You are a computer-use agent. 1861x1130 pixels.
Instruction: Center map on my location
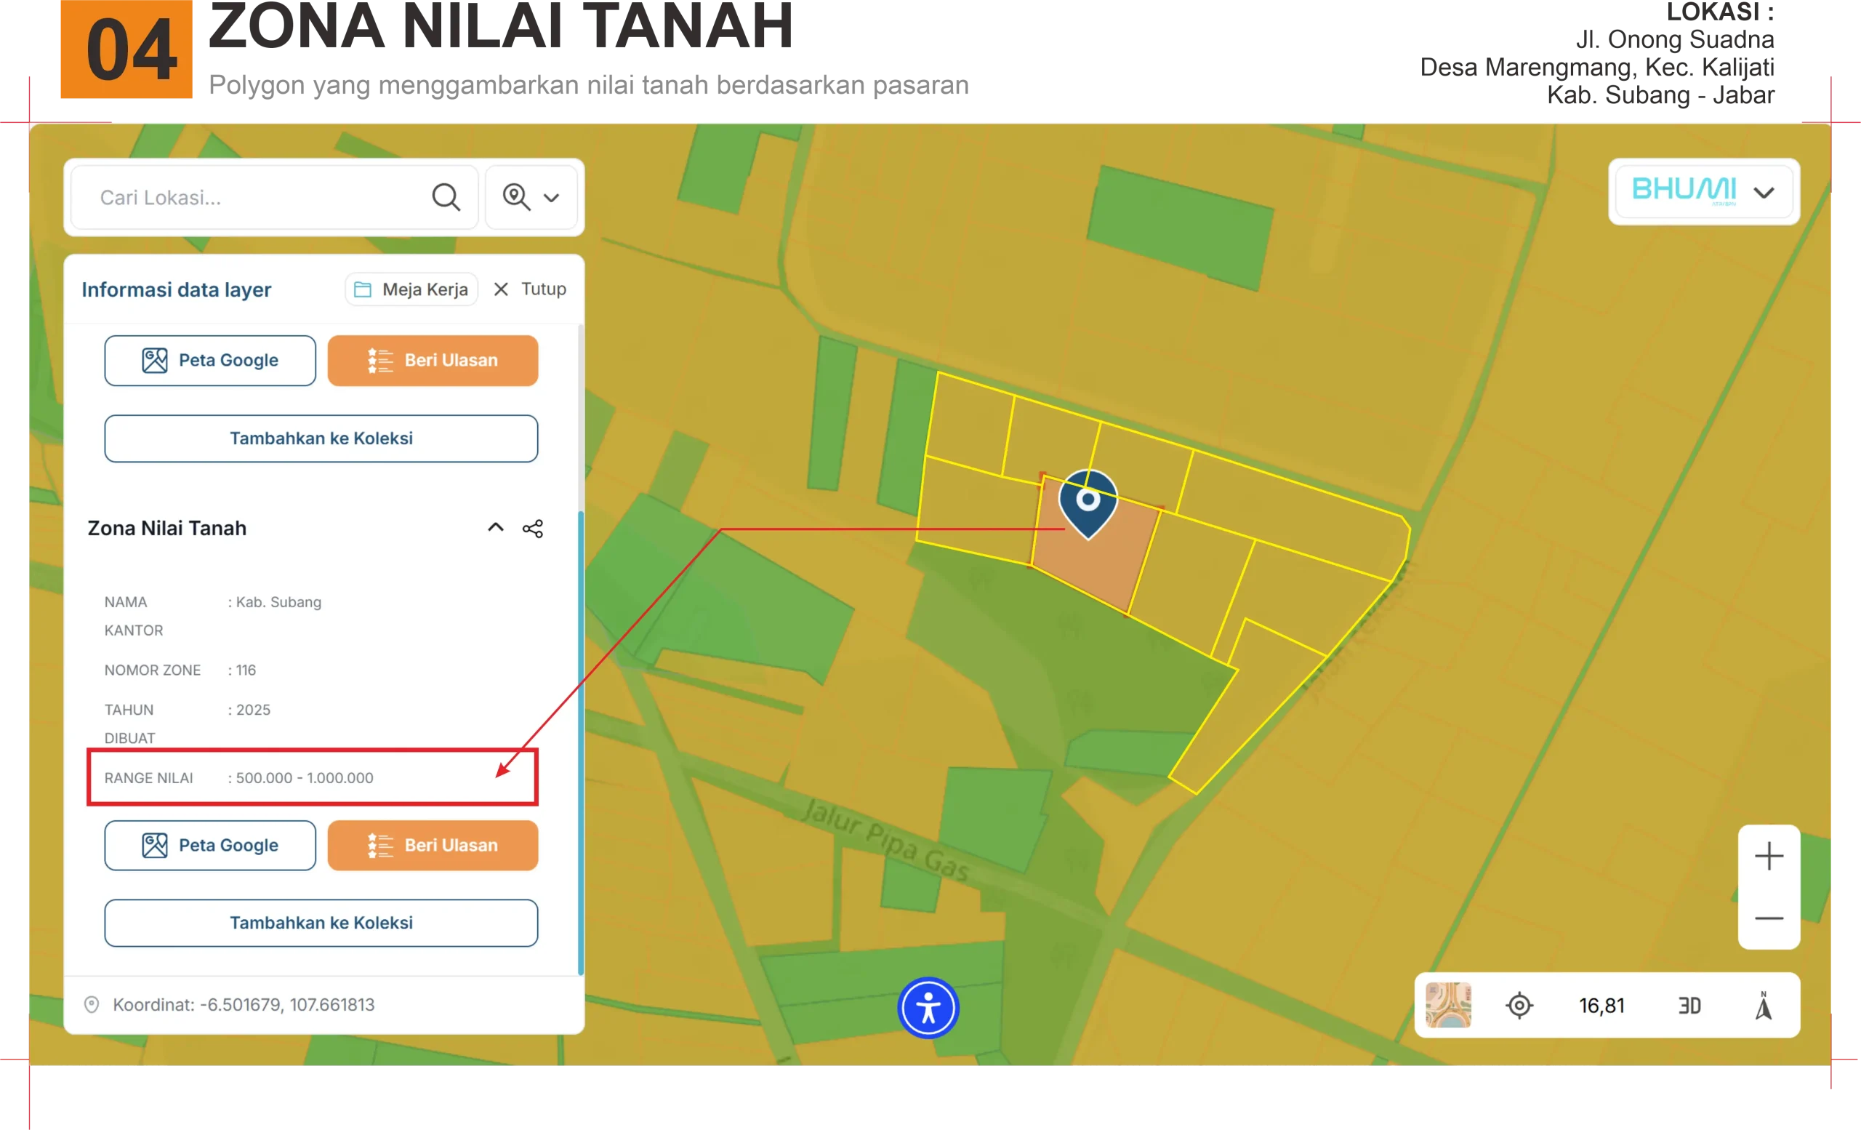[1519, 1006]
